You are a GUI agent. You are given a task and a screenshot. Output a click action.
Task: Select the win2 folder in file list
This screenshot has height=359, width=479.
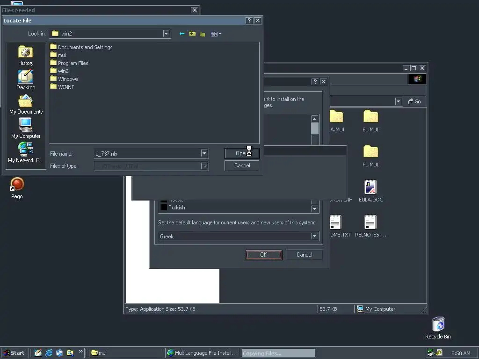point(59,71)
